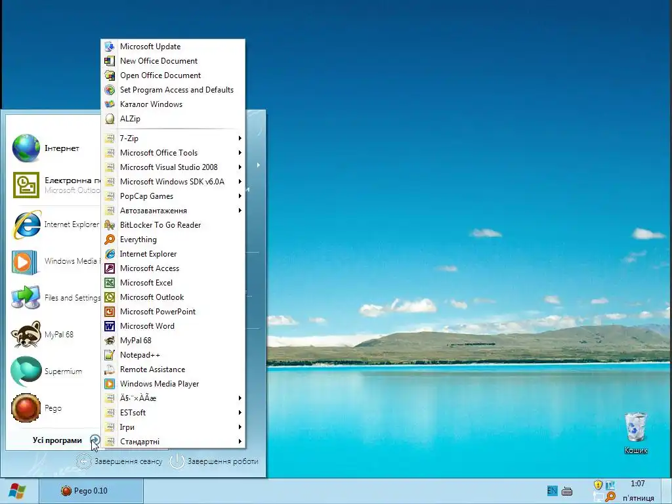Click the Кошик recycle bin desktop icon
This screenshot has width=672, height=504.
pos(635,427)
